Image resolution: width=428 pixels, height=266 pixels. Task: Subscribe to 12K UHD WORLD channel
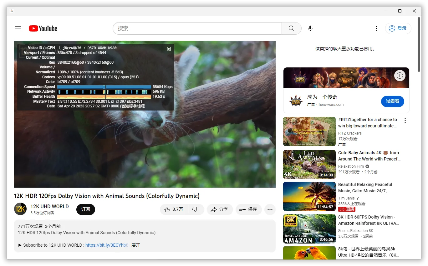click(x=85, y=209)
